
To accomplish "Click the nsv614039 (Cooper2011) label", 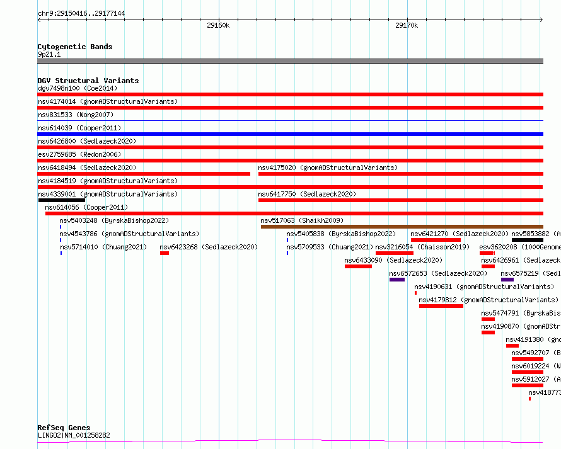I will coord(79,128).
